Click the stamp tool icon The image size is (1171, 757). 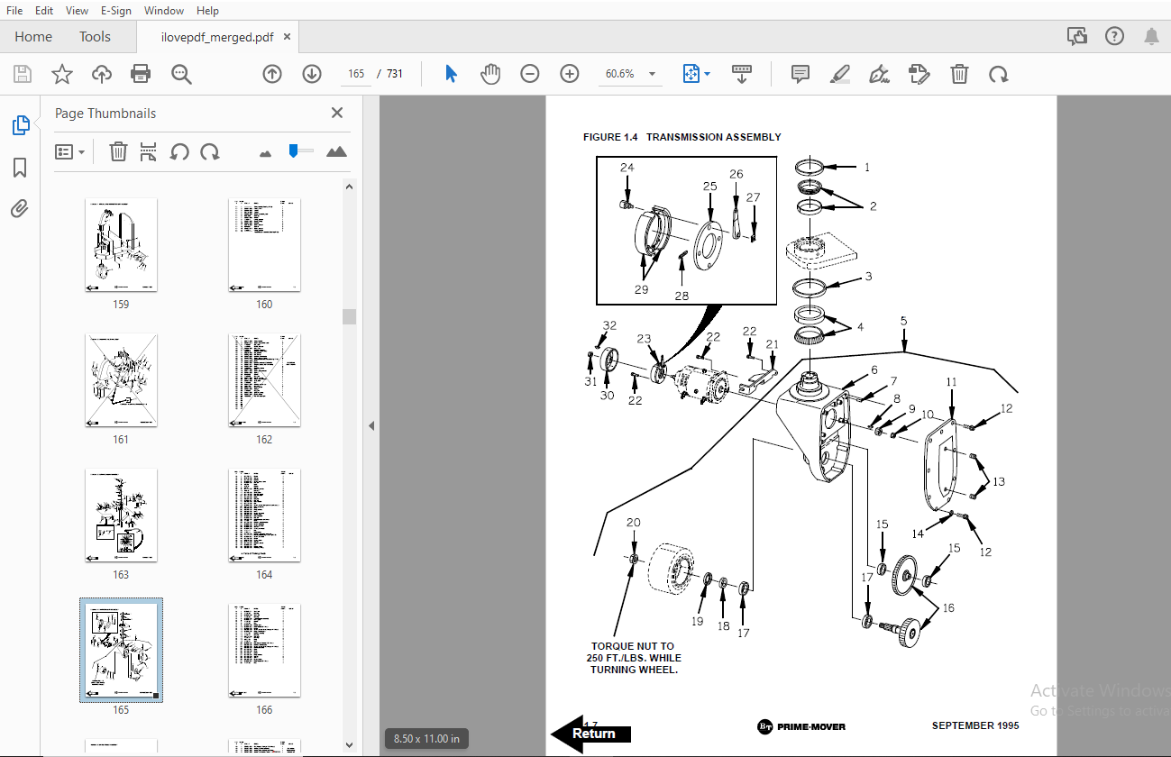coord(919,74)
